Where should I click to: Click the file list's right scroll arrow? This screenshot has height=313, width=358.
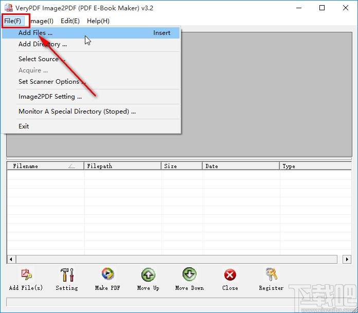[x=347, y=259]
